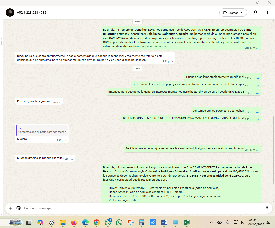This screenshot has width=275, height=228.
Task: Open the Snipping Tool from taskbar
Action: 130,223
